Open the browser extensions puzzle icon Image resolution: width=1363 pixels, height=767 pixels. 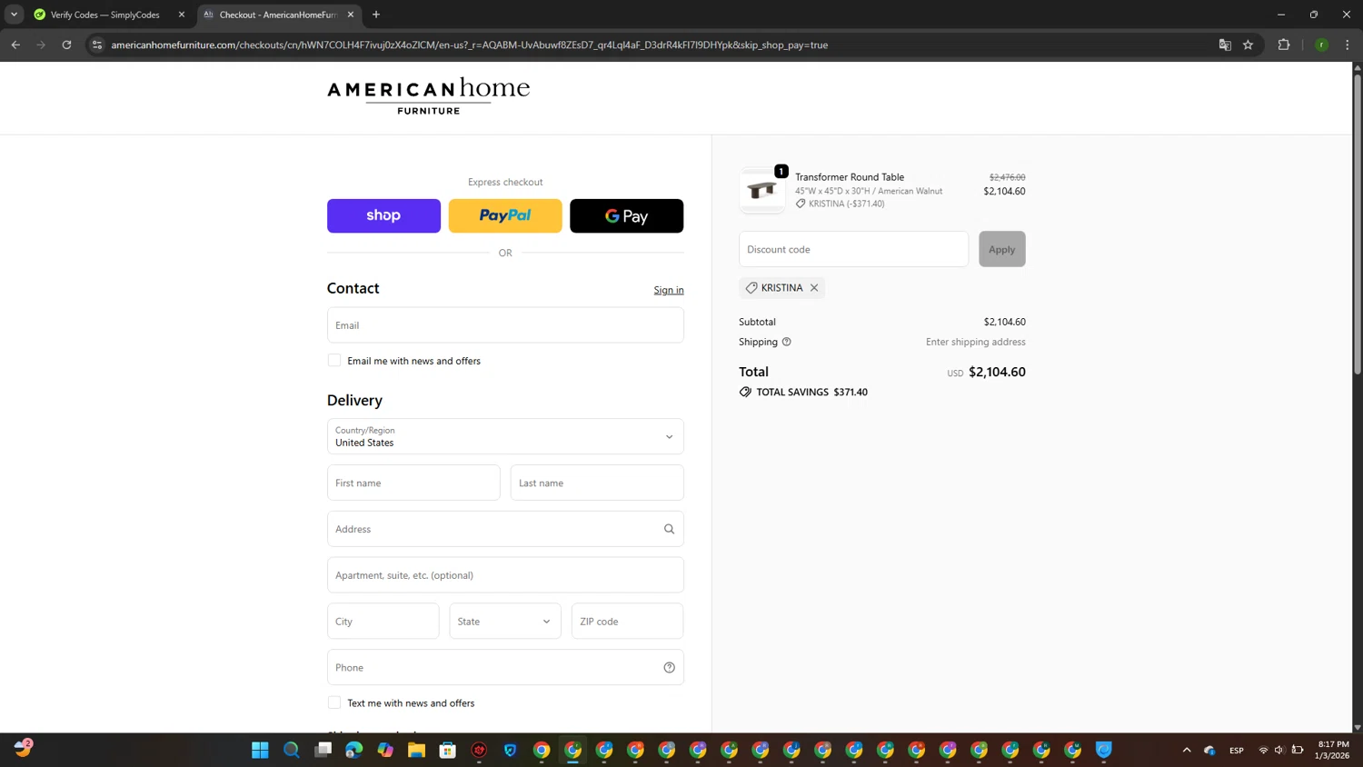pos(1284,45)
